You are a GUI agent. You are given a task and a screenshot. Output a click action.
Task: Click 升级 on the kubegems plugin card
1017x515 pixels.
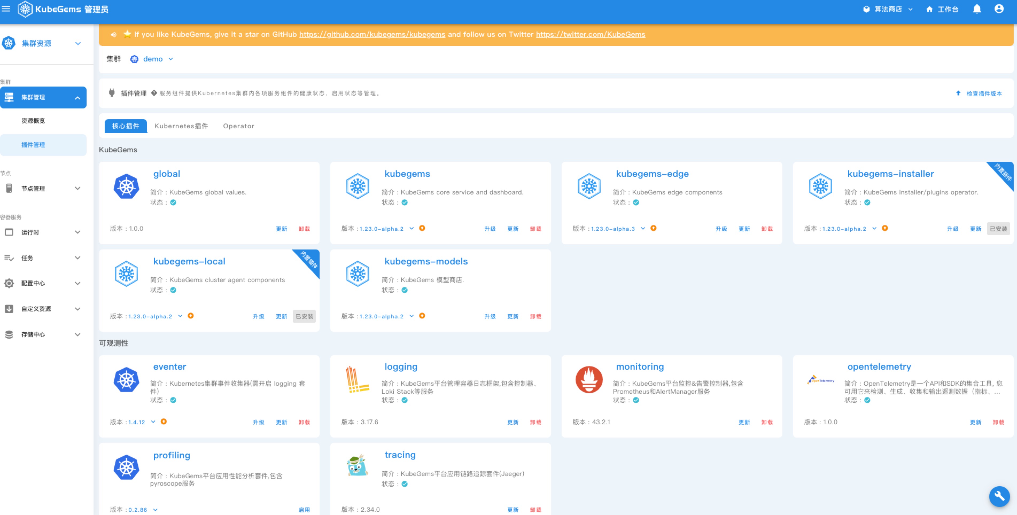pos(490,229)
